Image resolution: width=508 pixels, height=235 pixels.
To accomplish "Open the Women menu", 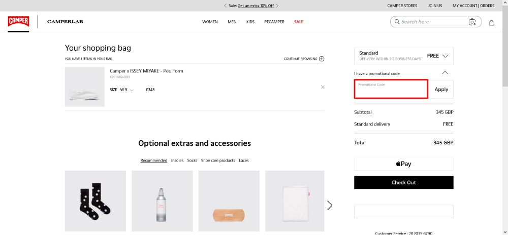I will [210, 22].
